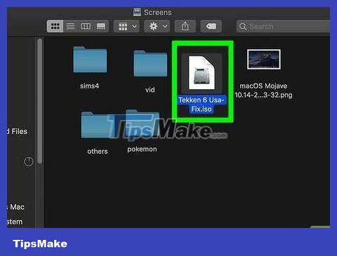Open the item grouping dropdown
The image size is (337, 256).
point(126,26)
